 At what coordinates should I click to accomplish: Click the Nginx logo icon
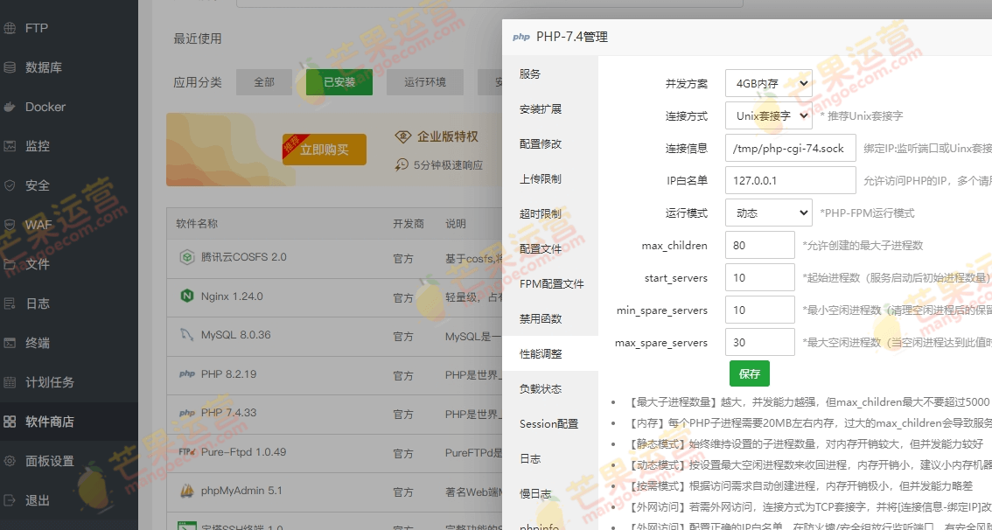186,296
